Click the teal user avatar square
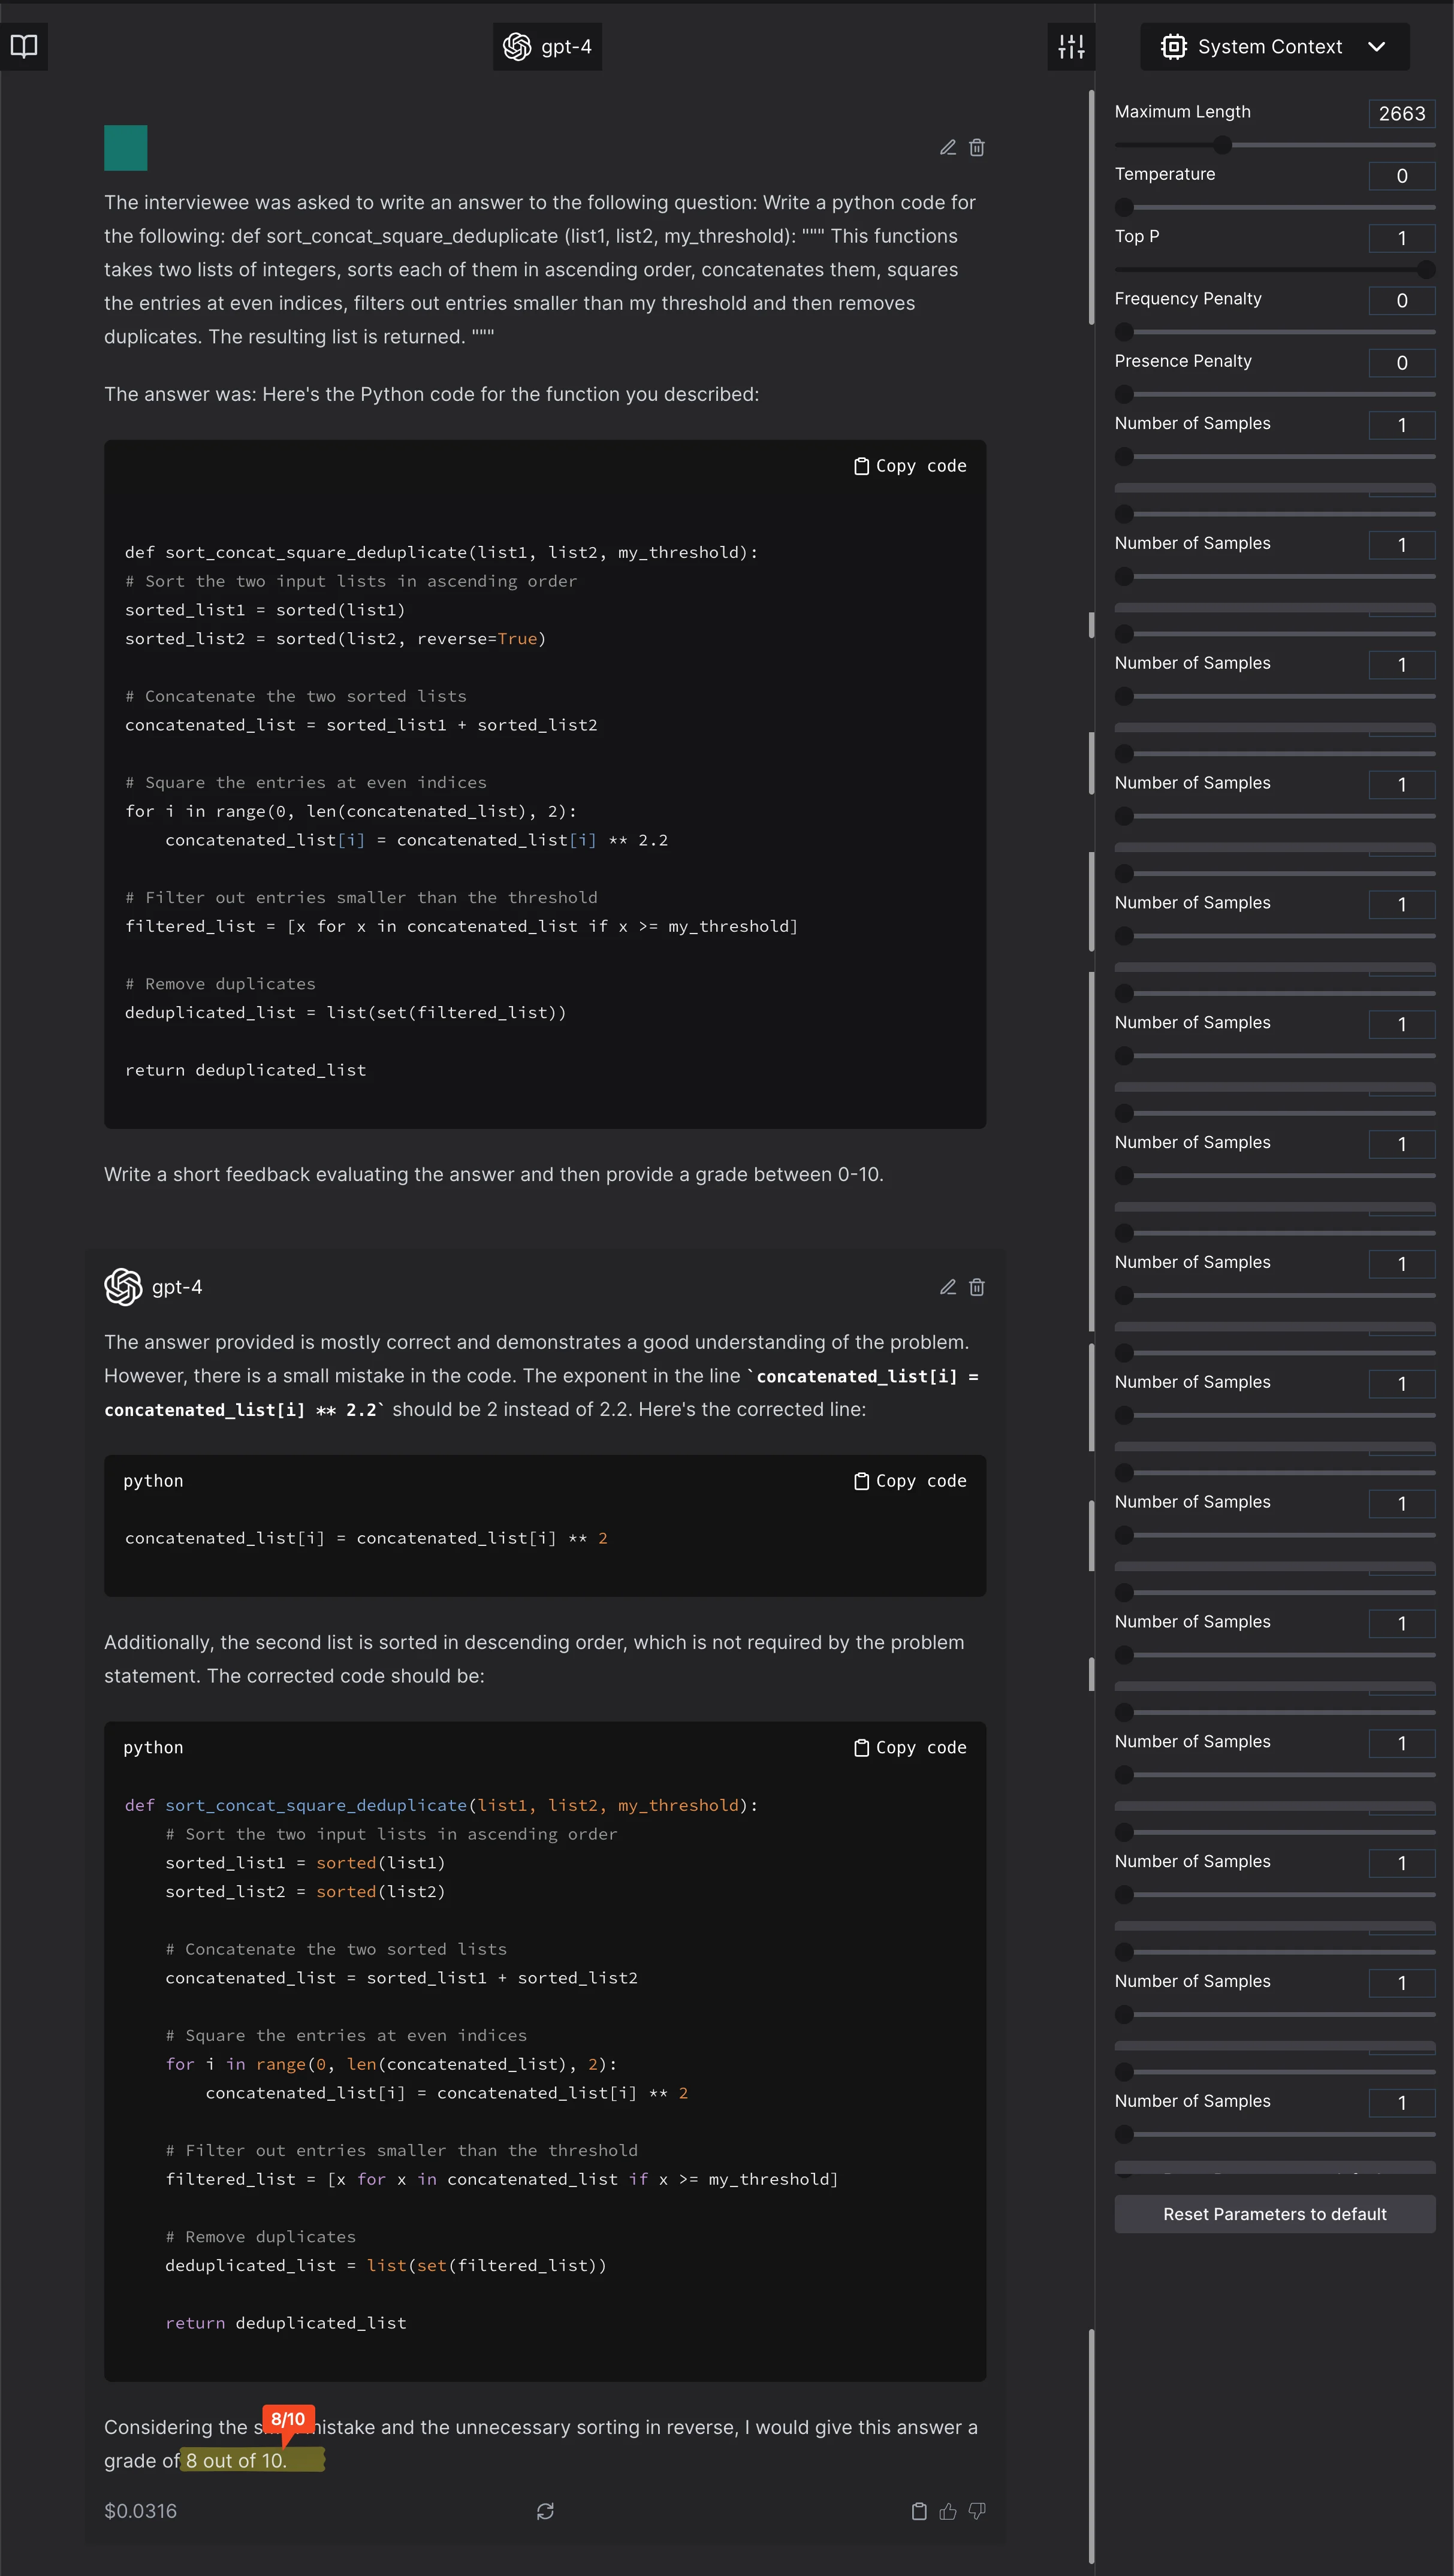The width and height of the screenshot is (1454, 2576). (x=126, y=148)
